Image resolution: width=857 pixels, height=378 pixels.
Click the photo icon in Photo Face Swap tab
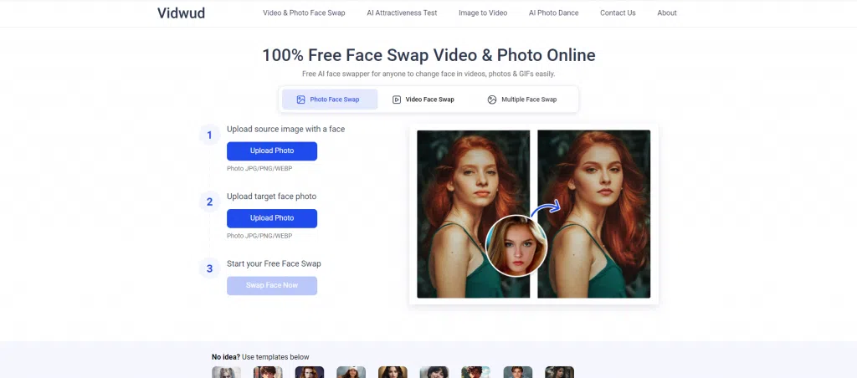pos(300,100)
